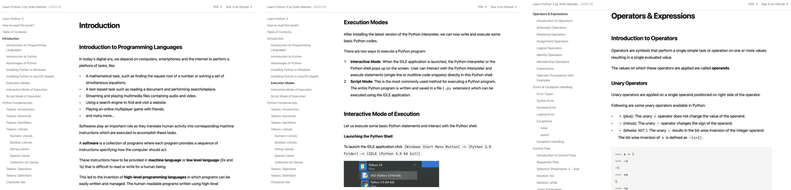791x190 pixels.
Task: Open 'How to read this book?' on Introduction page
Action: click(x=18, y=25)
